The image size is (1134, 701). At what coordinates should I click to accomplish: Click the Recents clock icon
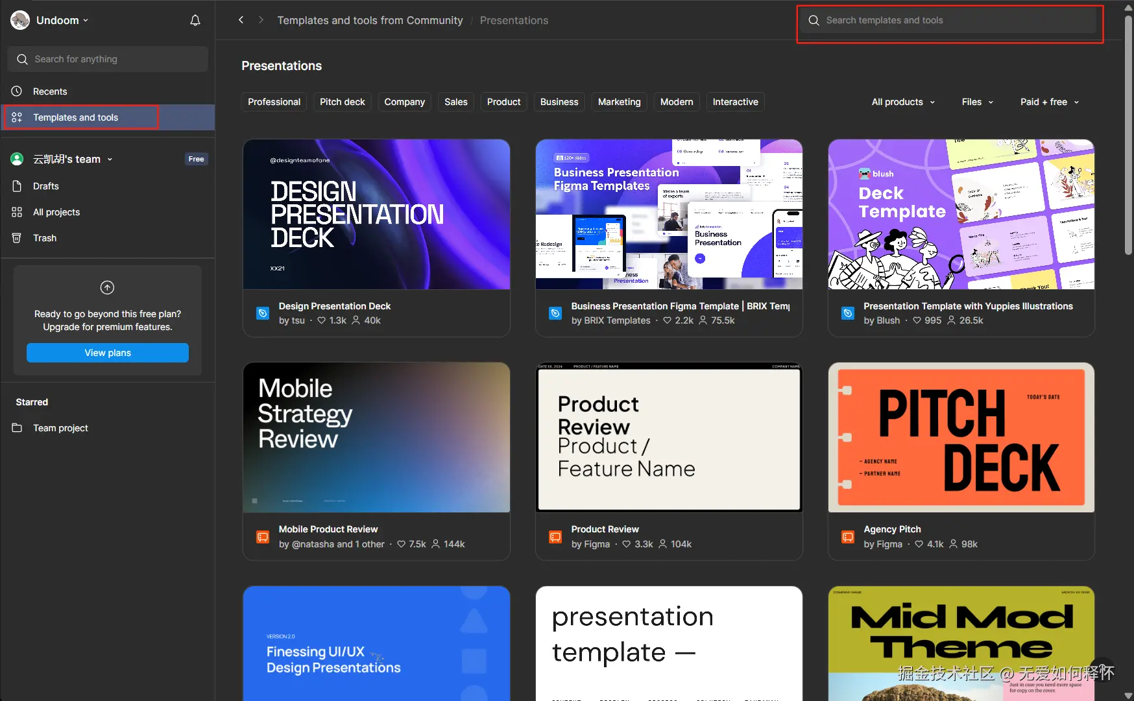pyautogui.click(x=17, y=91)
